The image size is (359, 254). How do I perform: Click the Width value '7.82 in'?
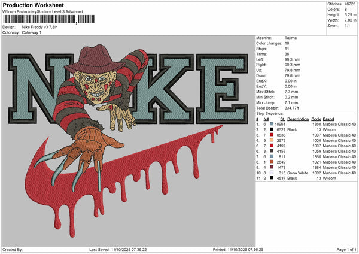click(350, 20)
